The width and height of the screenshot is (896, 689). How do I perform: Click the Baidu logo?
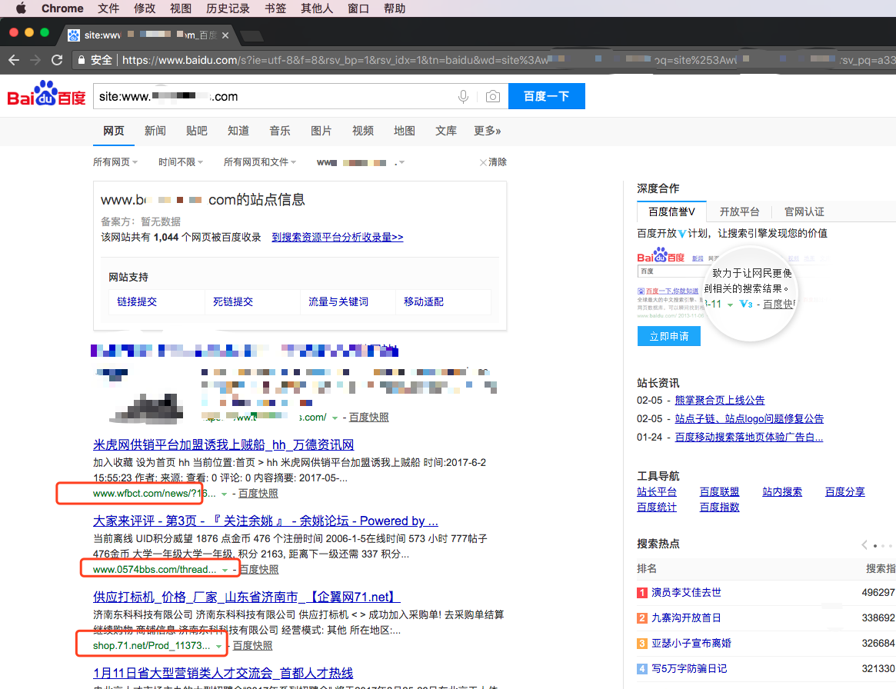coord(46,96)
